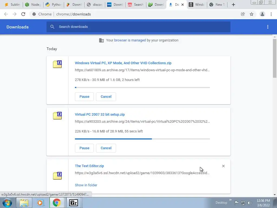
Task: Click the zip file icon for Windows Virtual PC download
Action: [x=57, y=64]
